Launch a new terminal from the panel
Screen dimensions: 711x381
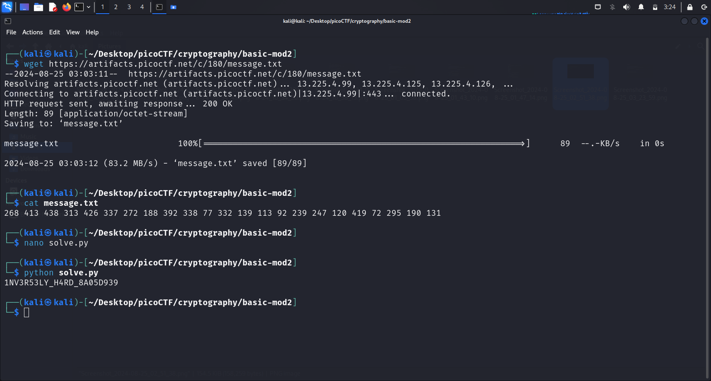click(x=79, y=7)
